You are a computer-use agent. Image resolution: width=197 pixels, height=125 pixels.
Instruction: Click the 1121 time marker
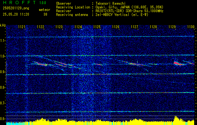[22, 27]
